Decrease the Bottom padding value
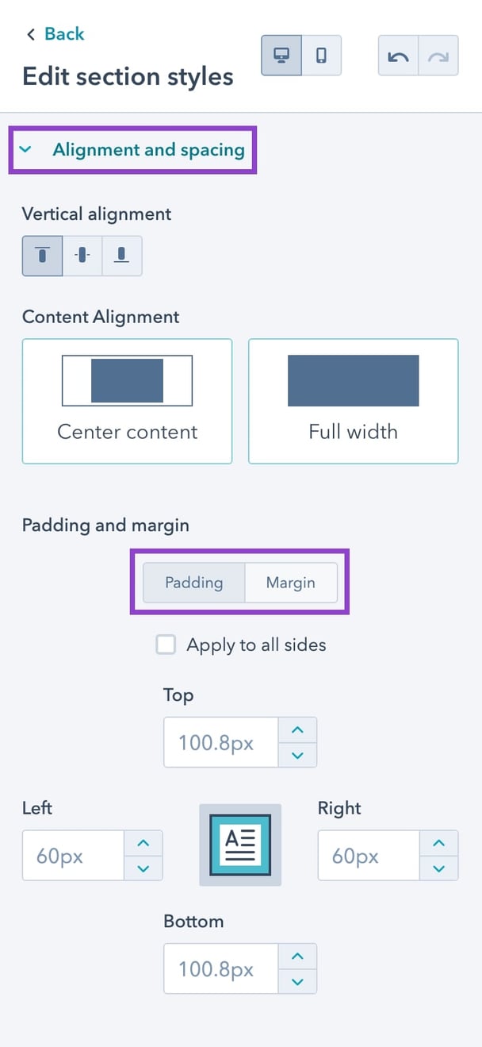The width and height of the screenshot is (482, 1047). [297, 982]
